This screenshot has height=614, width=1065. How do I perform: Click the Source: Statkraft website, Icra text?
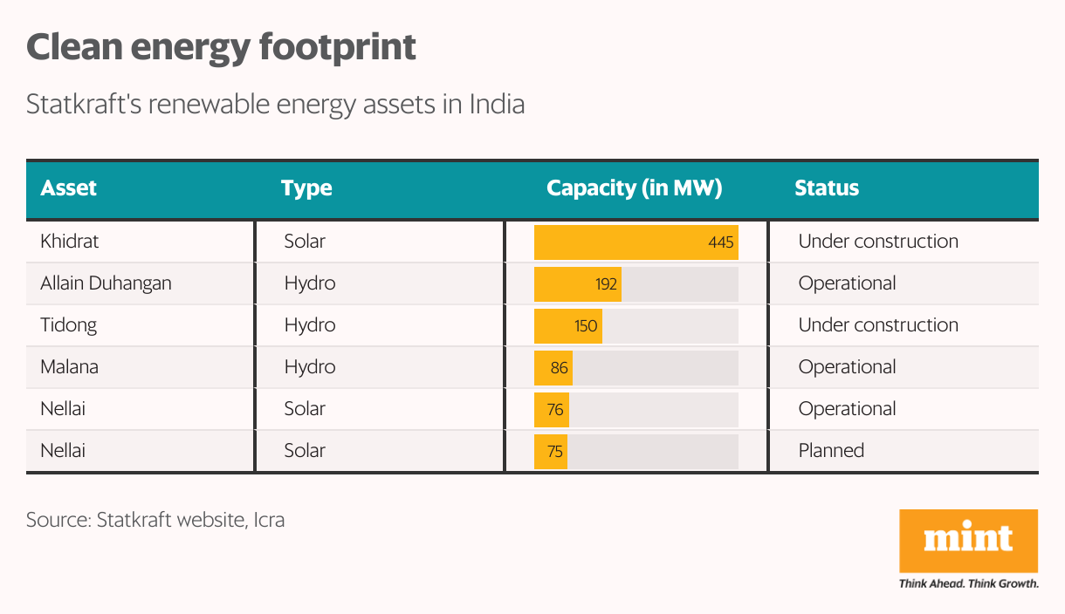click(155, 521)
